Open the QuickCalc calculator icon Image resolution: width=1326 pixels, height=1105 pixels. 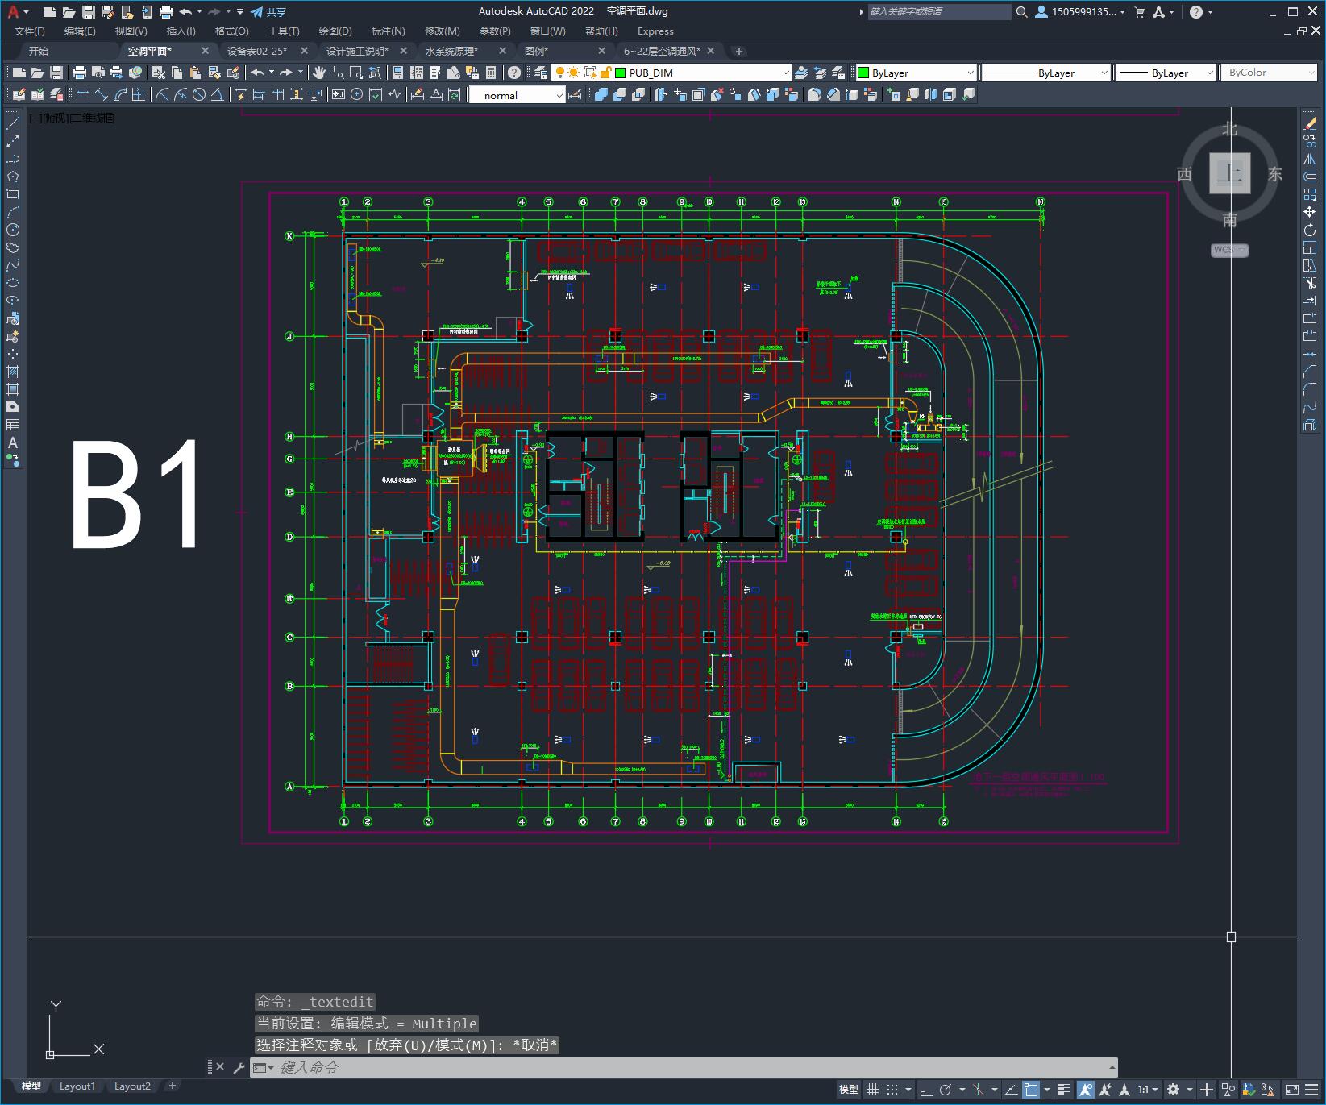click(x=492, y=73)
